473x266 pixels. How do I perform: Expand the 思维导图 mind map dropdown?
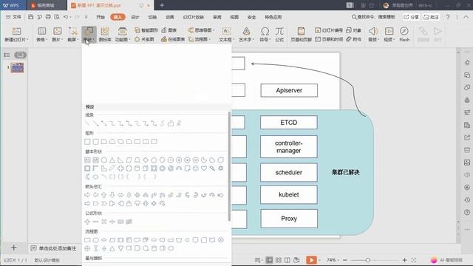tap(202, 30)
